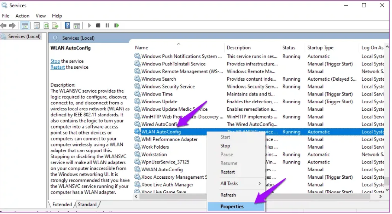392x214 pixels.
Task: Switch to the Standard tab
Action: point(87,205)
